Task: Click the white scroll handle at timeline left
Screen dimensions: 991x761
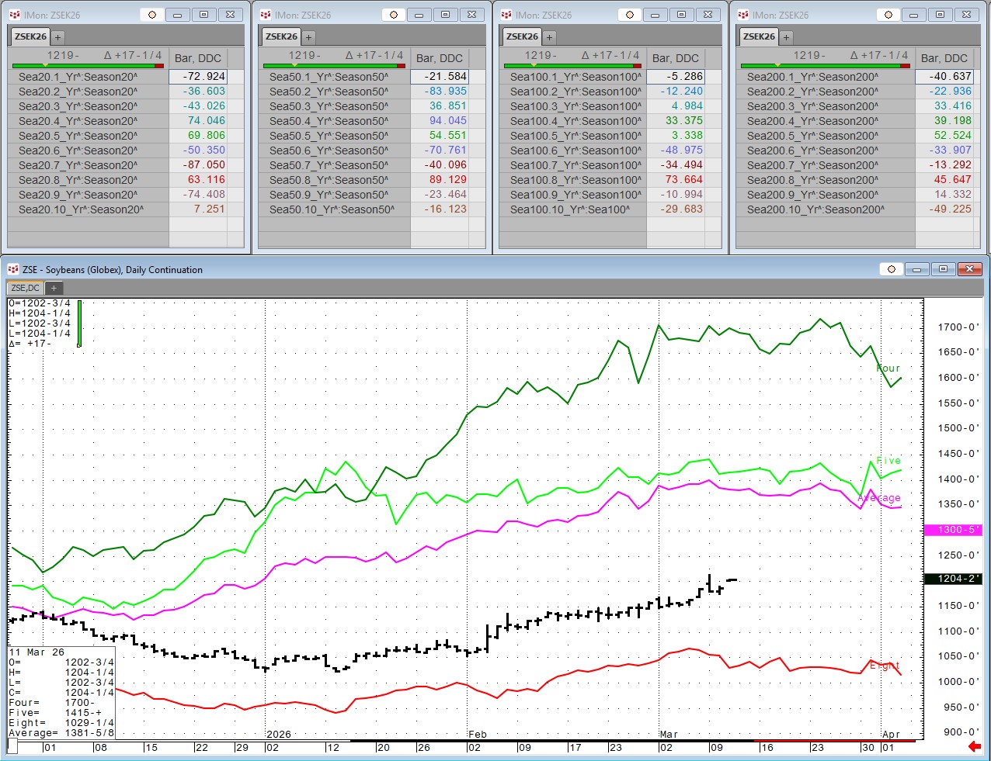Action: point(12,746)
